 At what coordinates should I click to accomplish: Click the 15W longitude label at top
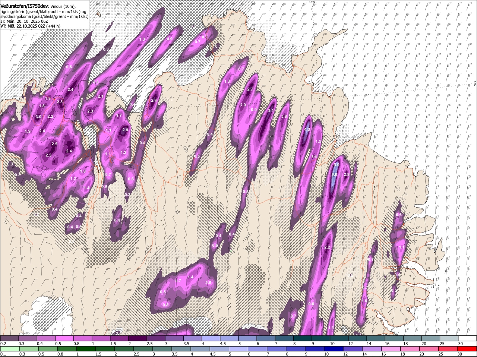point(312,2)
